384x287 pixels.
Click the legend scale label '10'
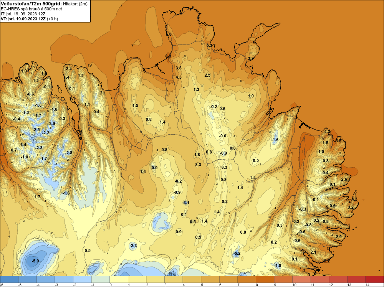pos(295,285)
